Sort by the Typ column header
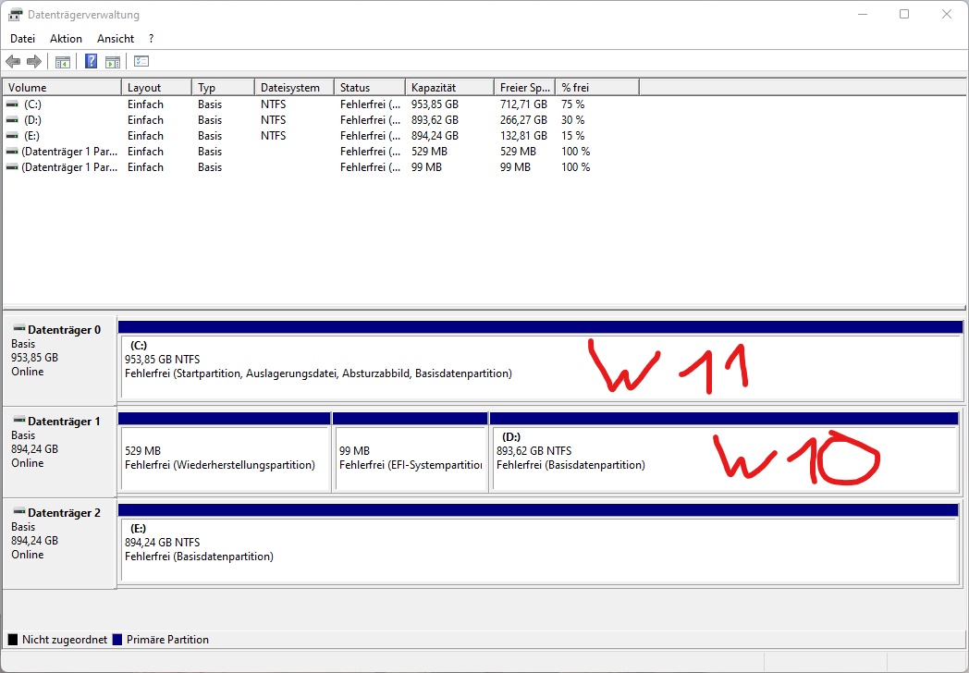Viewport: 969px width, 673px height. pyautogui.click(x=223, y=88)
